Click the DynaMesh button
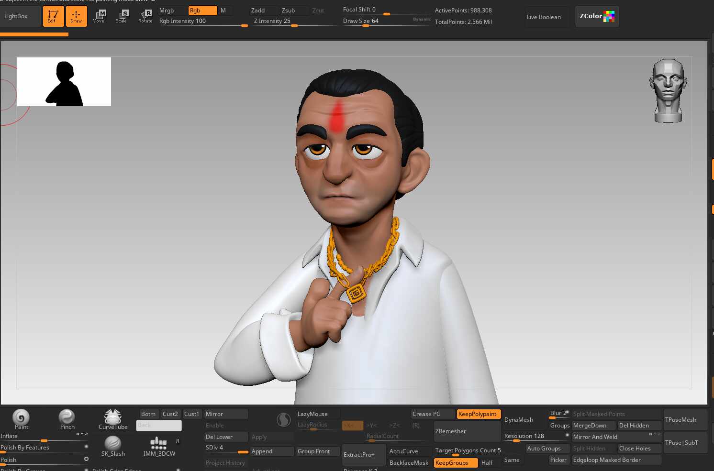This screenshot has width=714, height=471. [524, 420]
